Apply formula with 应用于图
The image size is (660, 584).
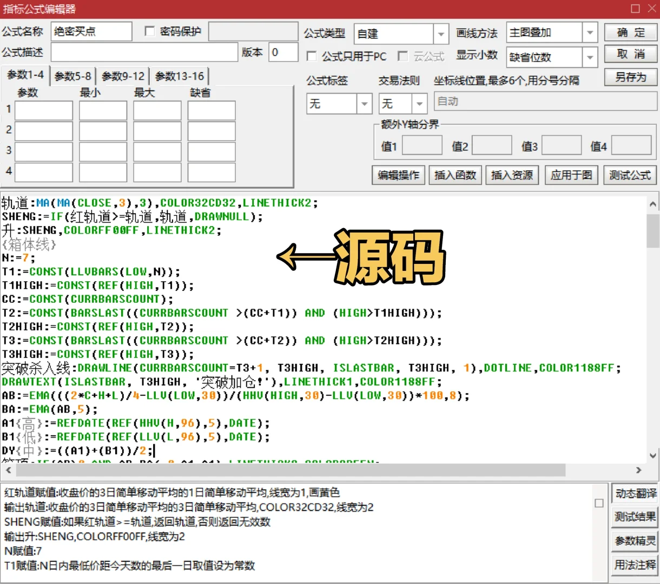pos(571,175)
